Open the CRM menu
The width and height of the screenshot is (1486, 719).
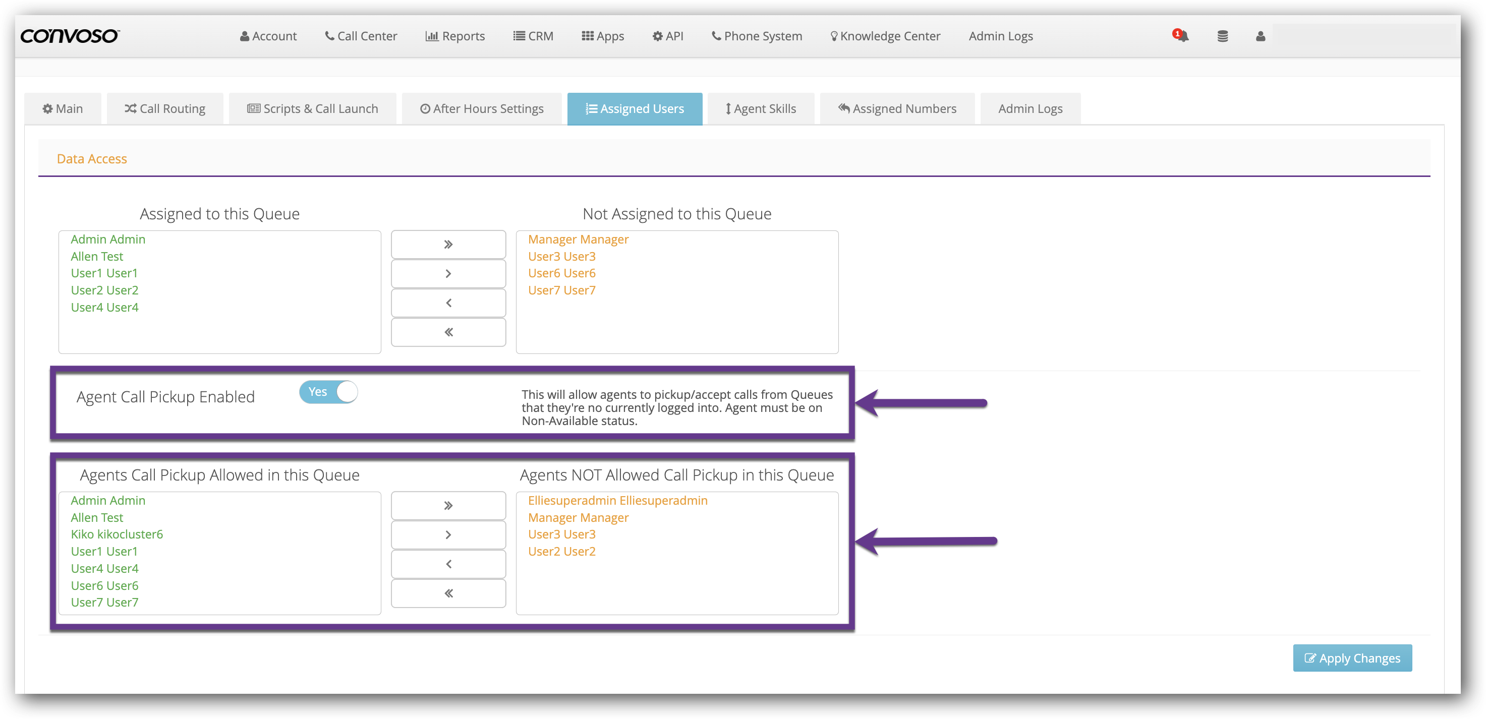[533, 36]
